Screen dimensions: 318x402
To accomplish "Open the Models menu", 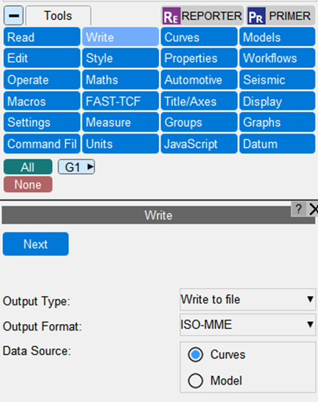I will point(278,38).
